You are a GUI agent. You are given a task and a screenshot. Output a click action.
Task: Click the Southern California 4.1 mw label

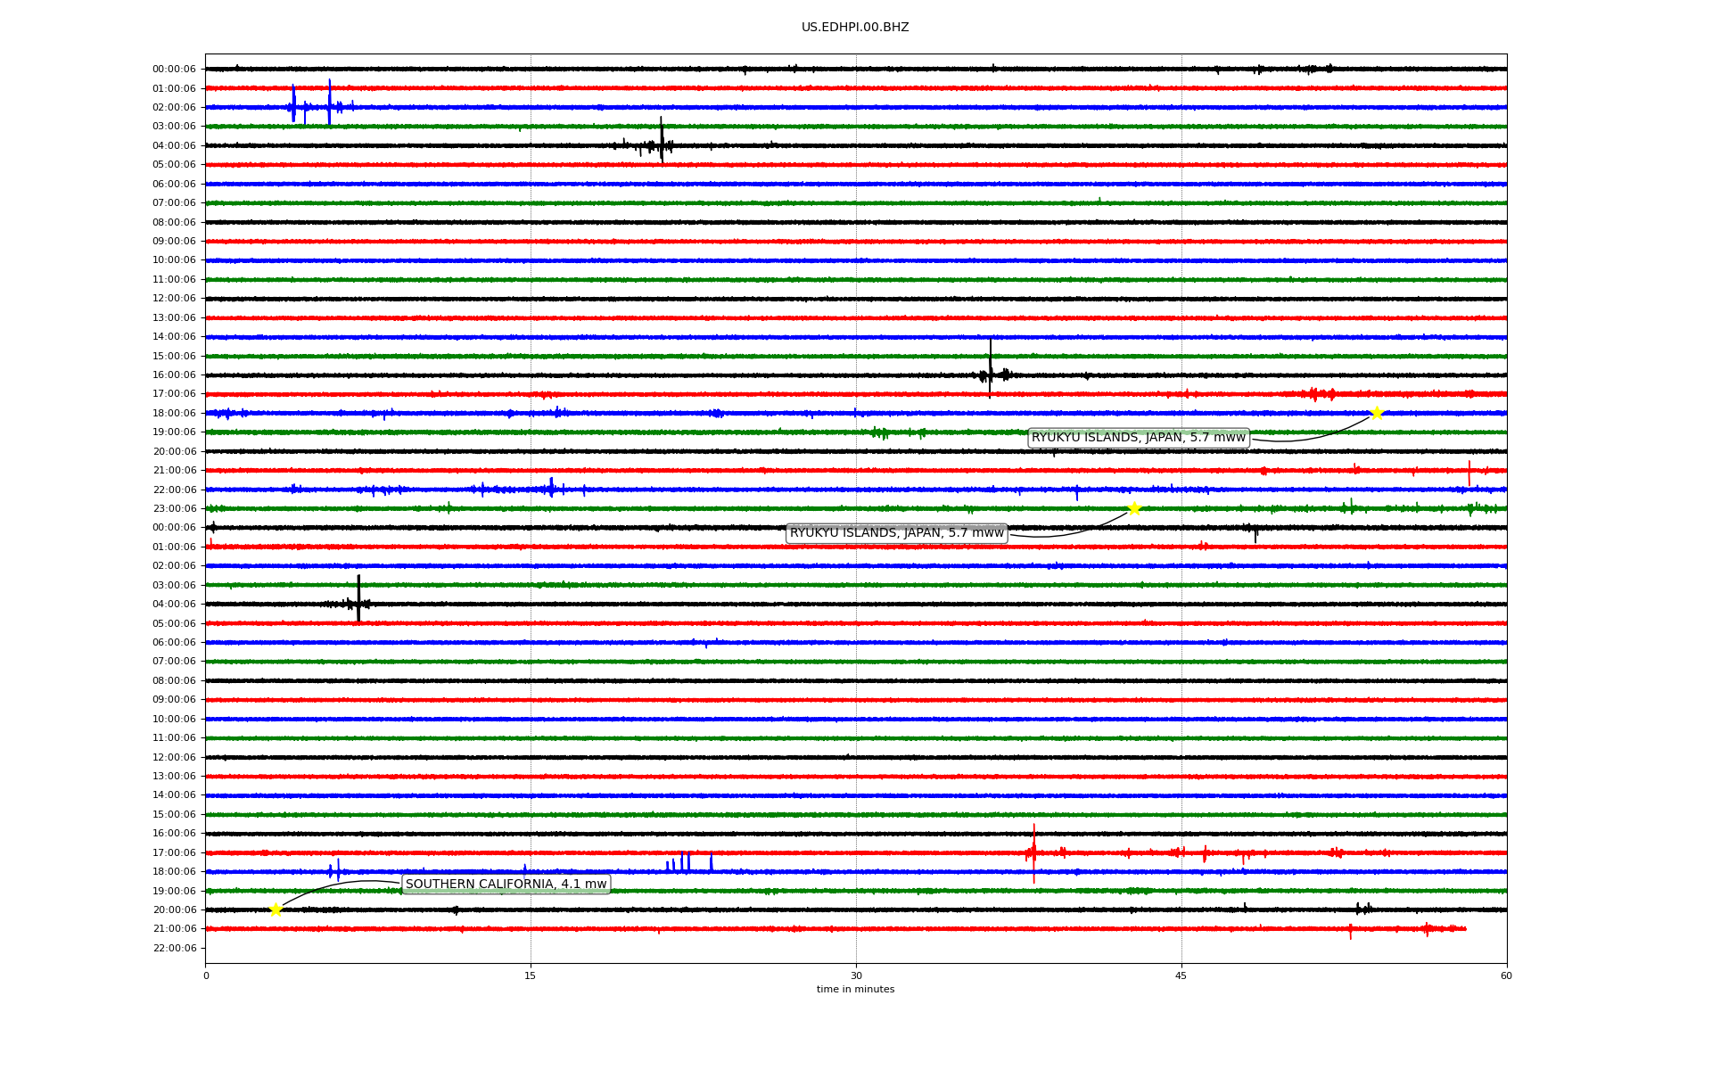pos(506,885)
